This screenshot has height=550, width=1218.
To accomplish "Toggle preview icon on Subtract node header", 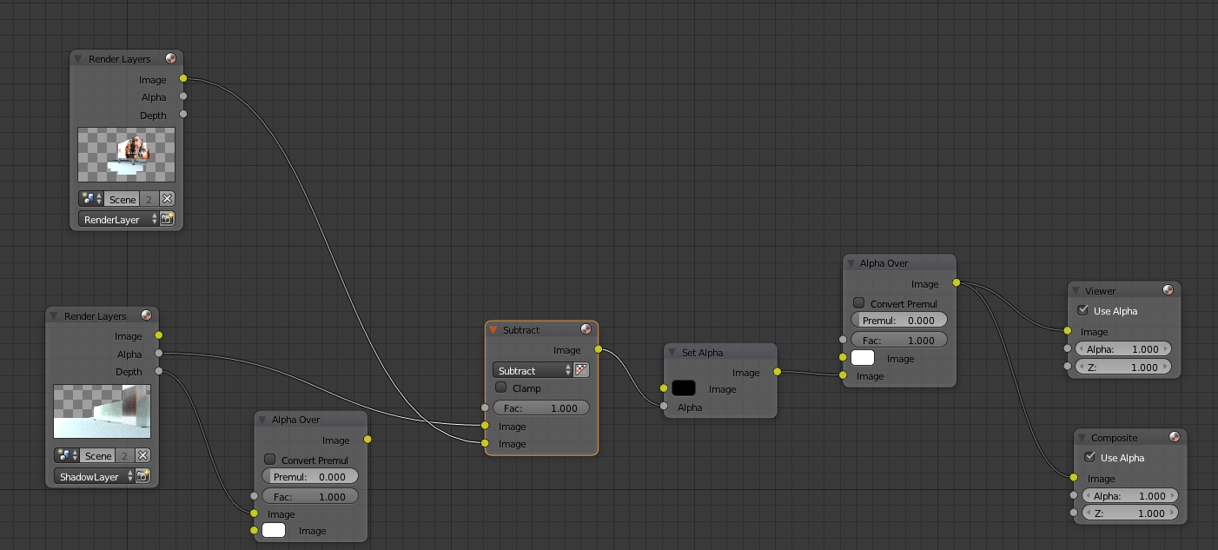I will (x=586, y=329).
